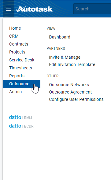Open the Service Desk menu
Screen dimensions: 111x180
tap(22, 60)
